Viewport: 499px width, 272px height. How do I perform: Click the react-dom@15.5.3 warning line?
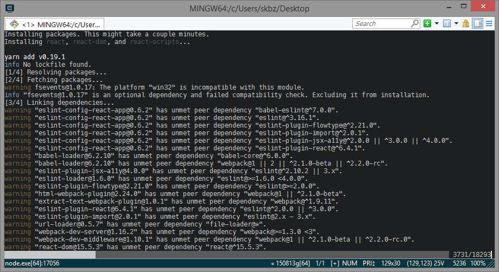(x=135, y=247)
